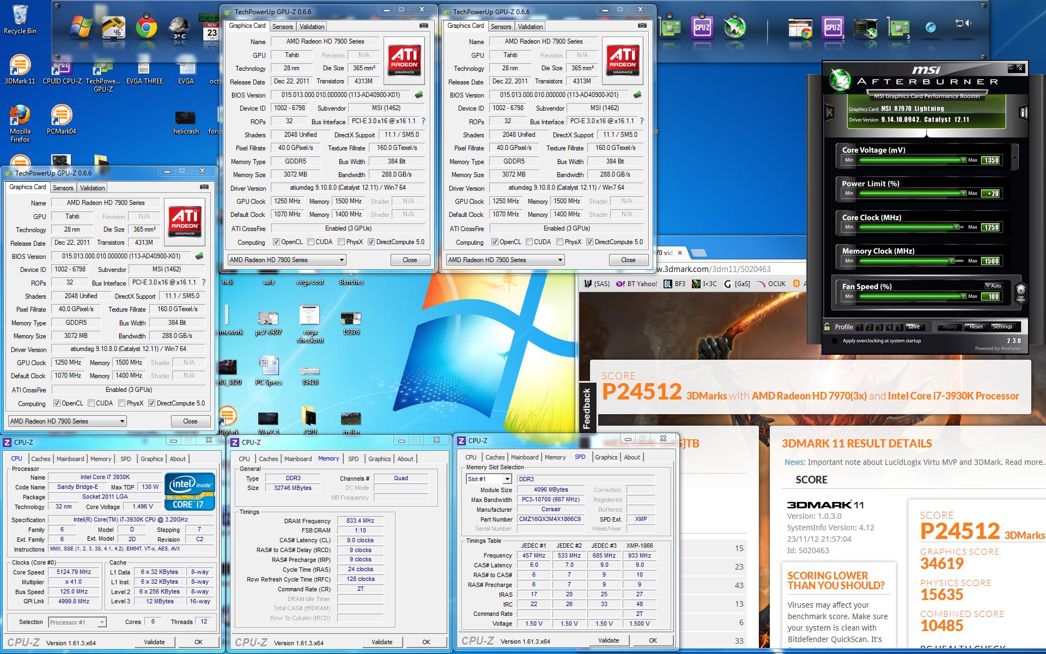Open PCMark04 desktop shortcut
This screenshot has height=654, width=1046.
coord(61,120)
